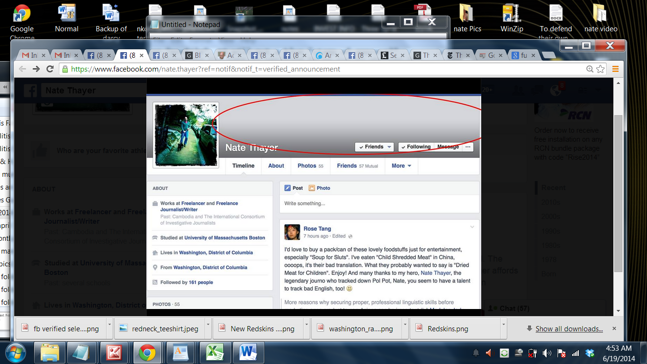Open the 'nate Pics' desktop folder
The image size is (647, 364).
tap(467, 19)
